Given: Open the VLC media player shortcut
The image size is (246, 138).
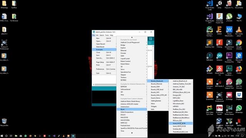Looking at the screenshot, I should (x=239, y=31).
